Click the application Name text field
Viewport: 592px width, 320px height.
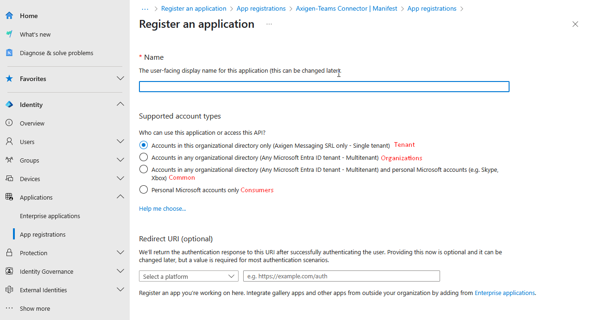pyautogui.click(x=324, y=87)
